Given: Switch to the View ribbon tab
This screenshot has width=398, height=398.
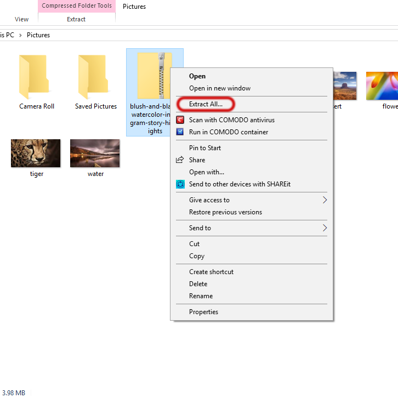Looking at the screenshot, I should tap(21, 19).
